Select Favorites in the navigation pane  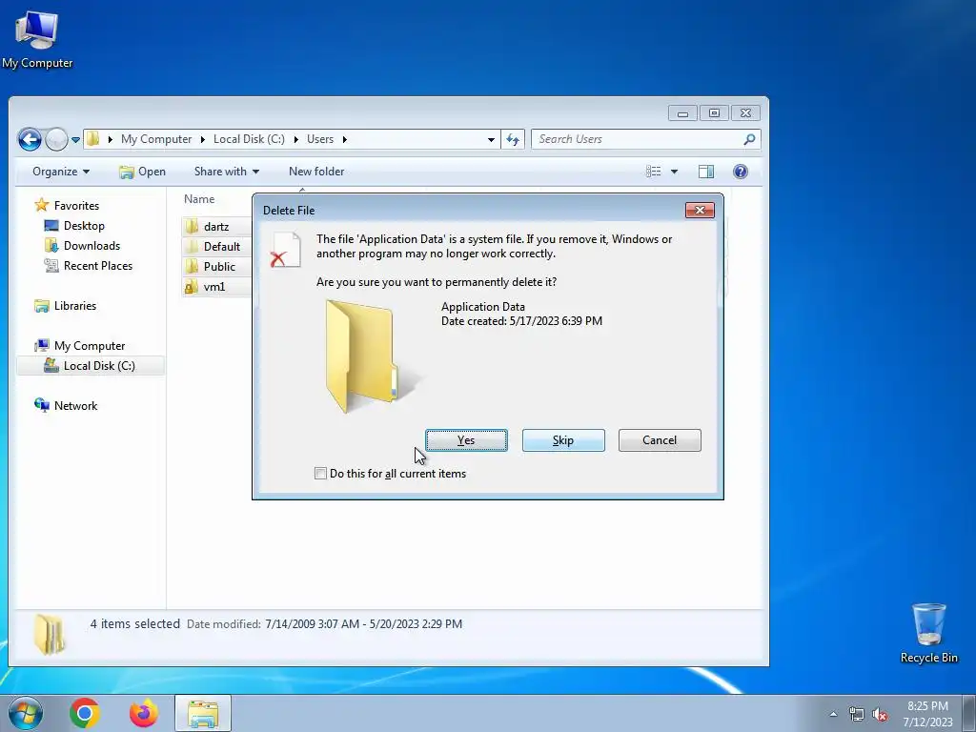click(x=67, y=206)
